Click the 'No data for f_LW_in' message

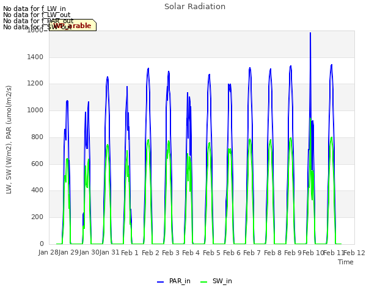point(34,9)
